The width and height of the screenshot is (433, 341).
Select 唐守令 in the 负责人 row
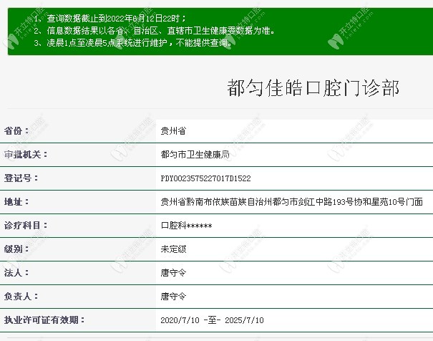(173, 297)
